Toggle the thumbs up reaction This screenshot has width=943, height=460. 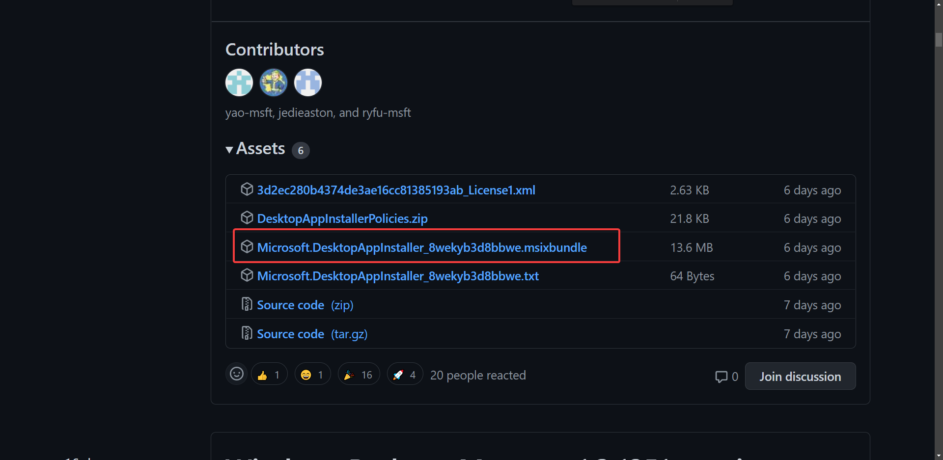coord(269,375)
